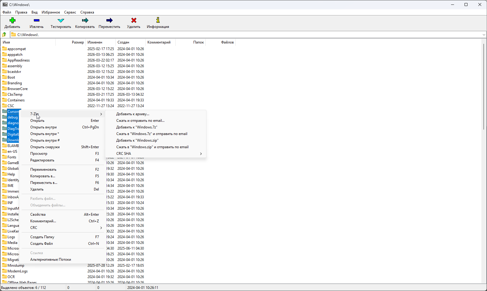Image resolution: width=487 pixels, height=291 pixels.
Task: Go up one folder with the arrow icon
Action: 4,34
